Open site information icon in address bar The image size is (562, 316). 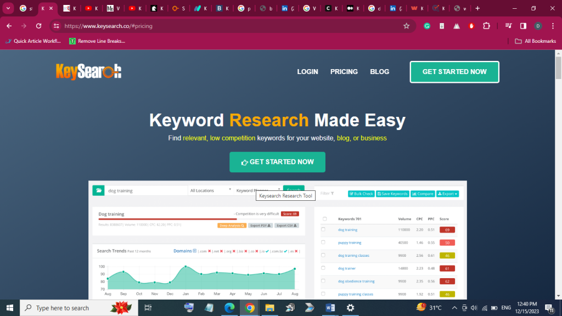[x=57, y=26]
